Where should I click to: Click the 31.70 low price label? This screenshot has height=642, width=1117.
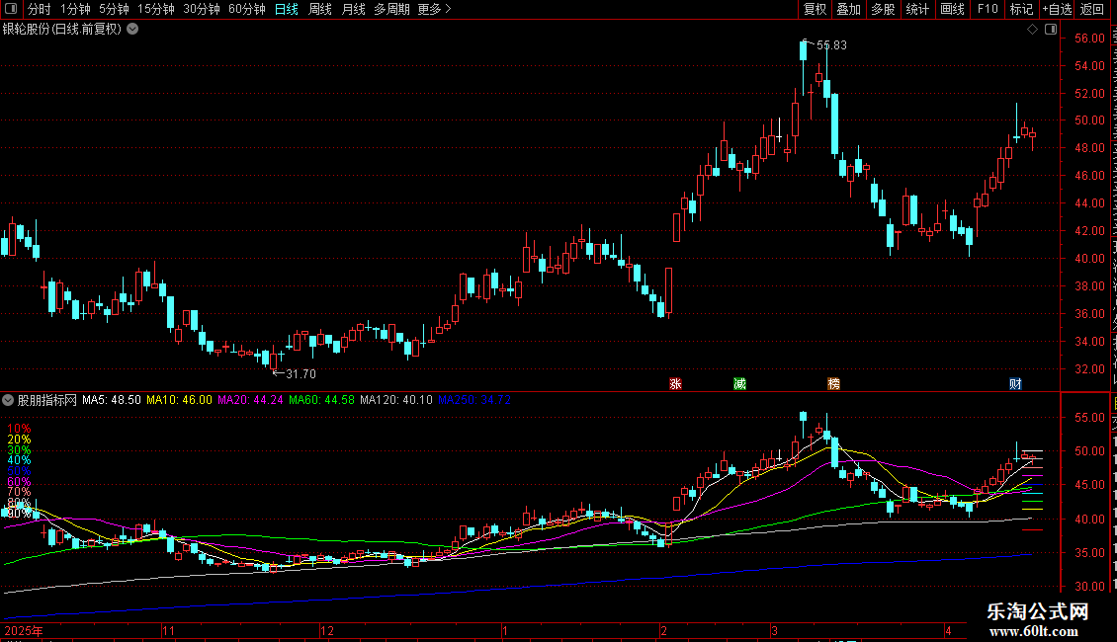click(x=301, y=373)
